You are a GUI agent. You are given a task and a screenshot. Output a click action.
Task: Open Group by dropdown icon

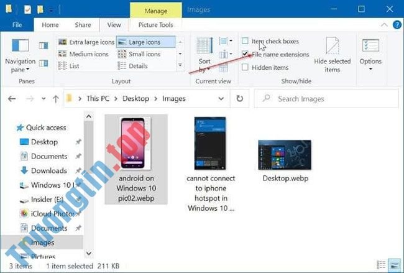(226, 40)
